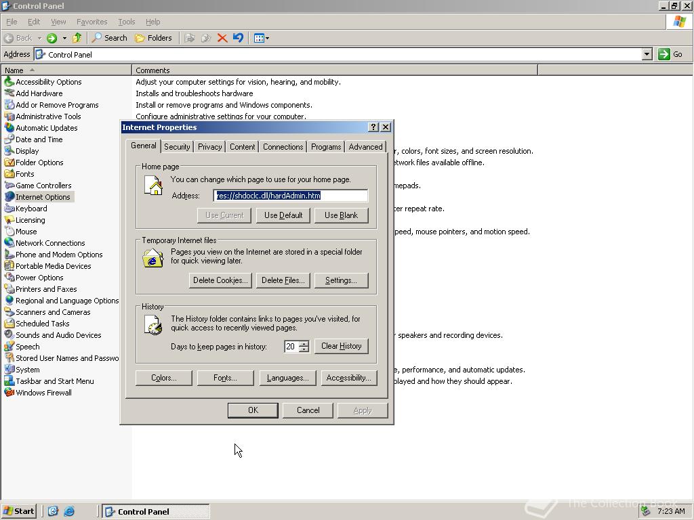Open the Favorites menu
The height and width of the screenshot is (520, 694).
(x=91, y=22)
